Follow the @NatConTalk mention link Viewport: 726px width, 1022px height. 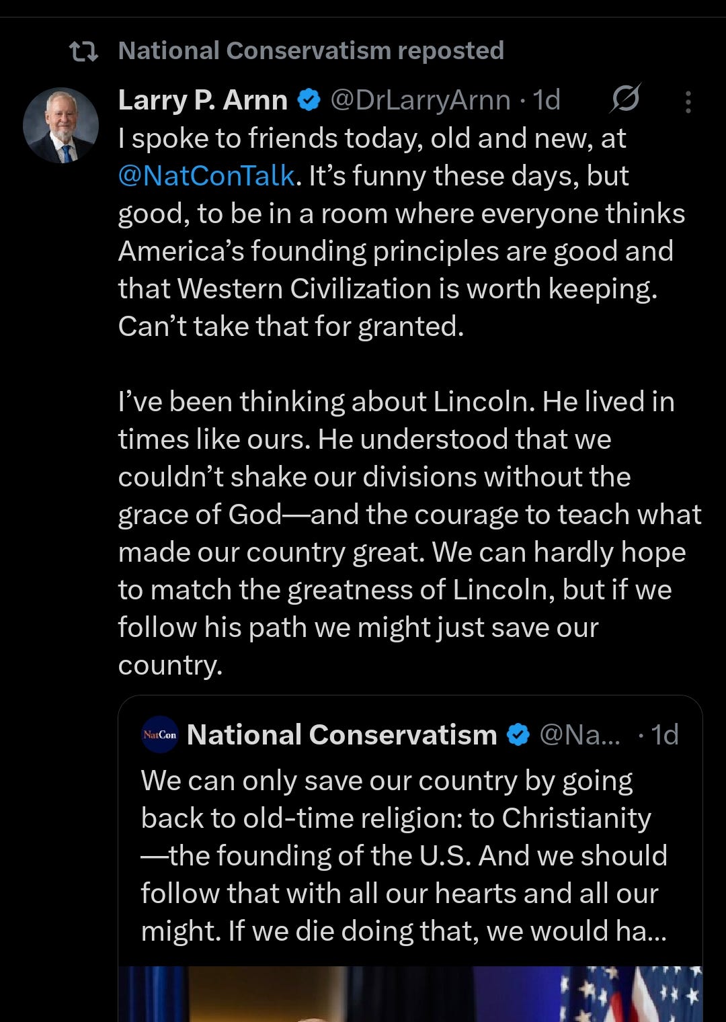click(x=206, y=176)
